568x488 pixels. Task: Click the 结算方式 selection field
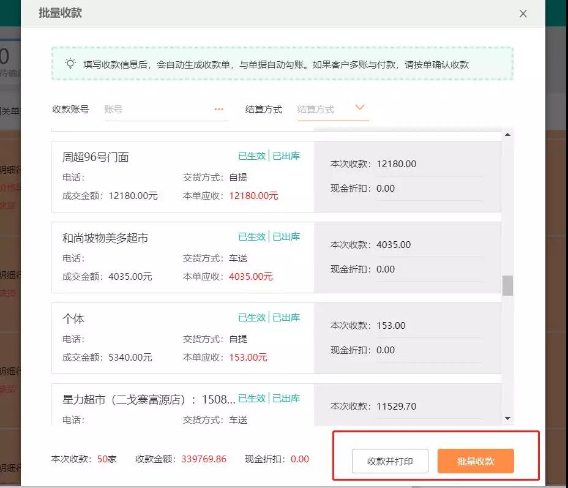pos(323,109)
